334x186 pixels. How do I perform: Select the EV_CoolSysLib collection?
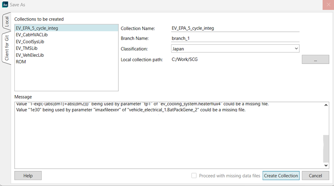66,41
